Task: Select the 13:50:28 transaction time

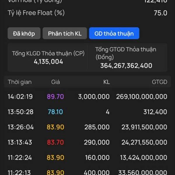Action: 20,112
